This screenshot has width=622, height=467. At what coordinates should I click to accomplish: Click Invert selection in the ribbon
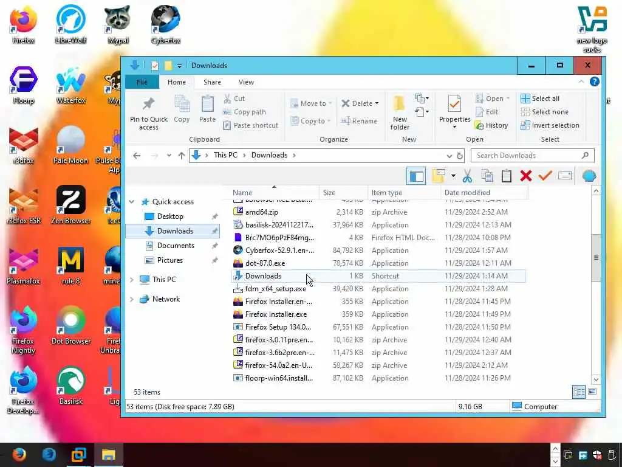(550, 125)
